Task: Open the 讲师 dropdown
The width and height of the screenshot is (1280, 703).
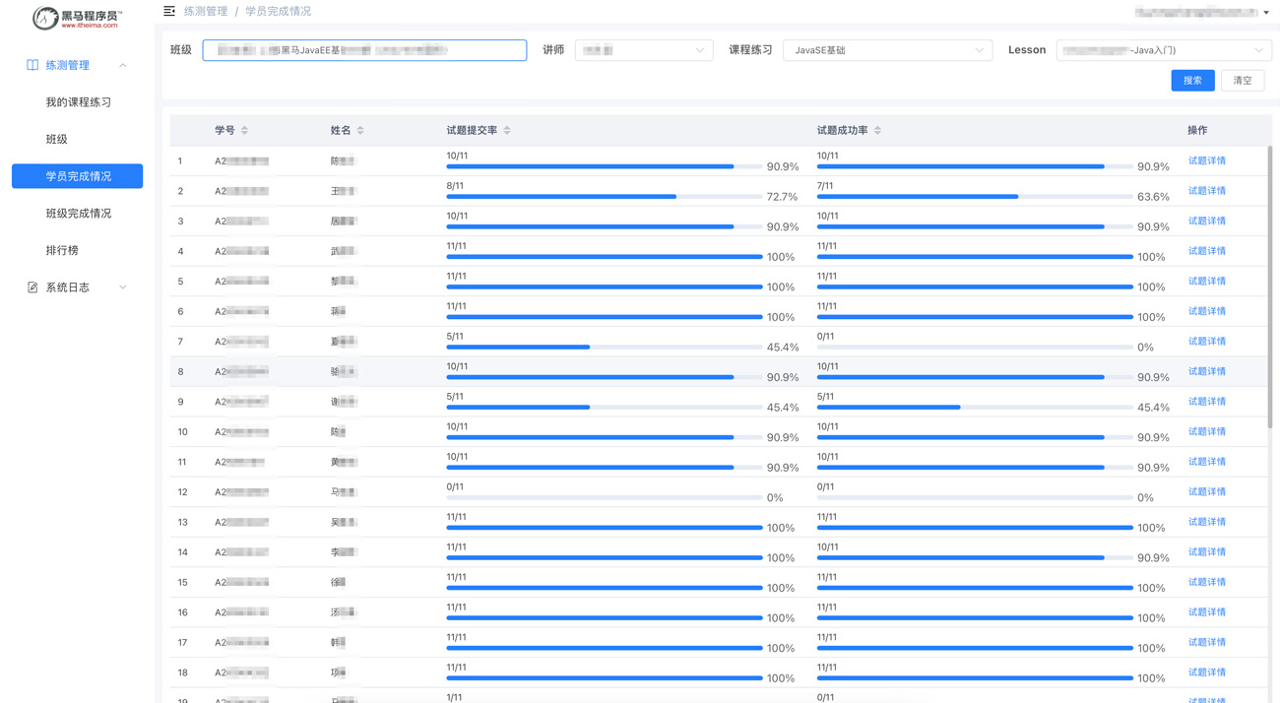Action: click(x=644, y=50)
